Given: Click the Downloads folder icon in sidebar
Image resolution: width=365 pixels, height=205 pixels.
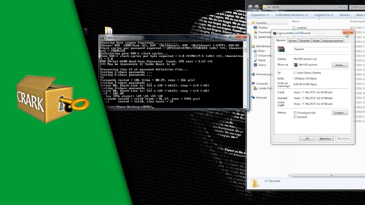Looking at the screenshot, I should pyautogui.click(x=255, y=32).
